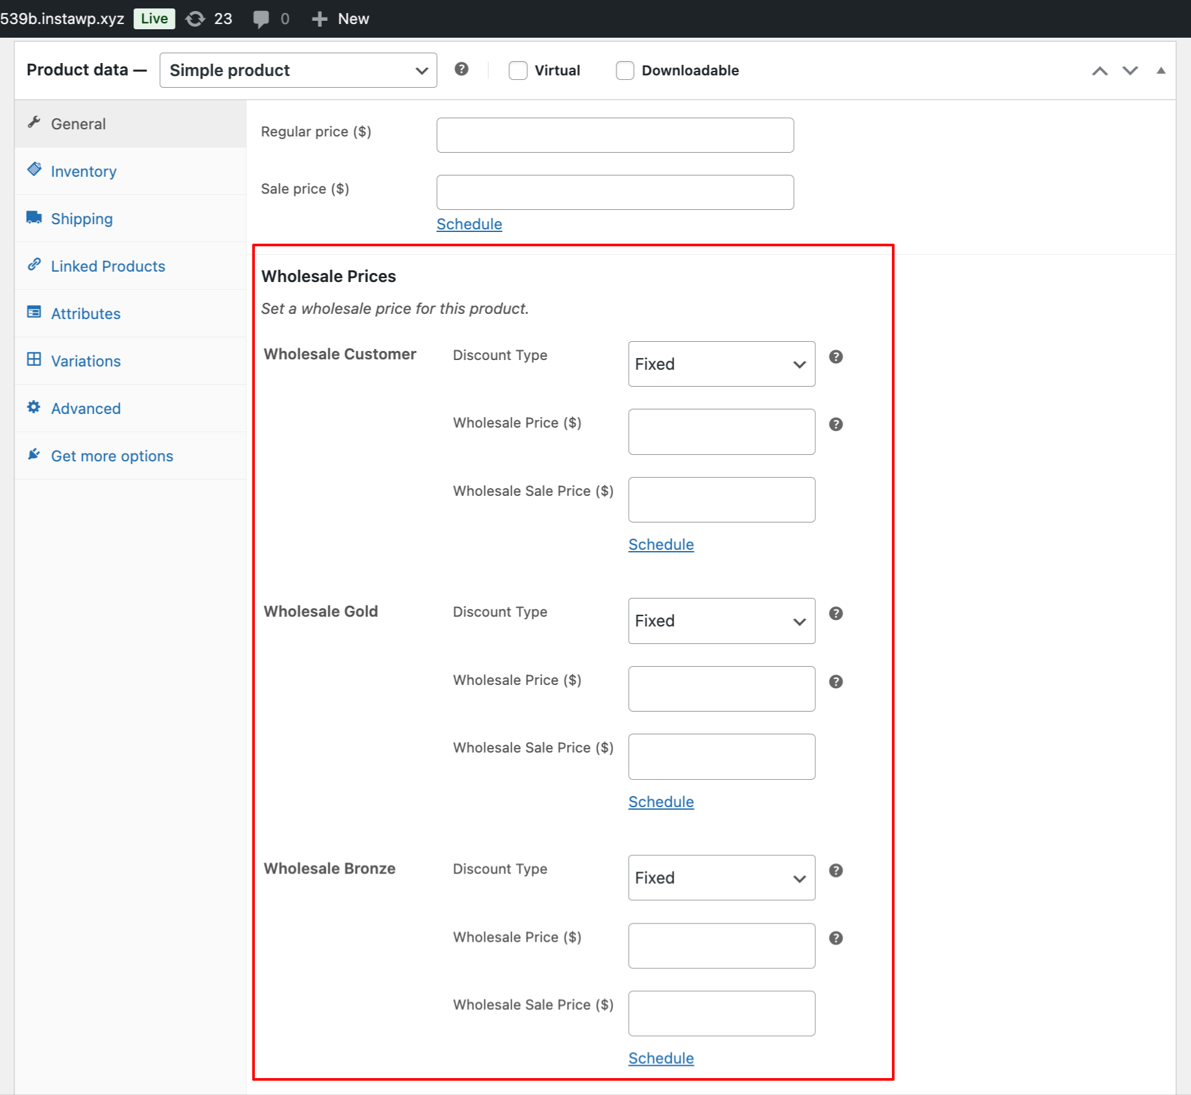Click Schedule link under Sale price
The height and width of the screenshot is (1095, 1191).
click(469, 224)
